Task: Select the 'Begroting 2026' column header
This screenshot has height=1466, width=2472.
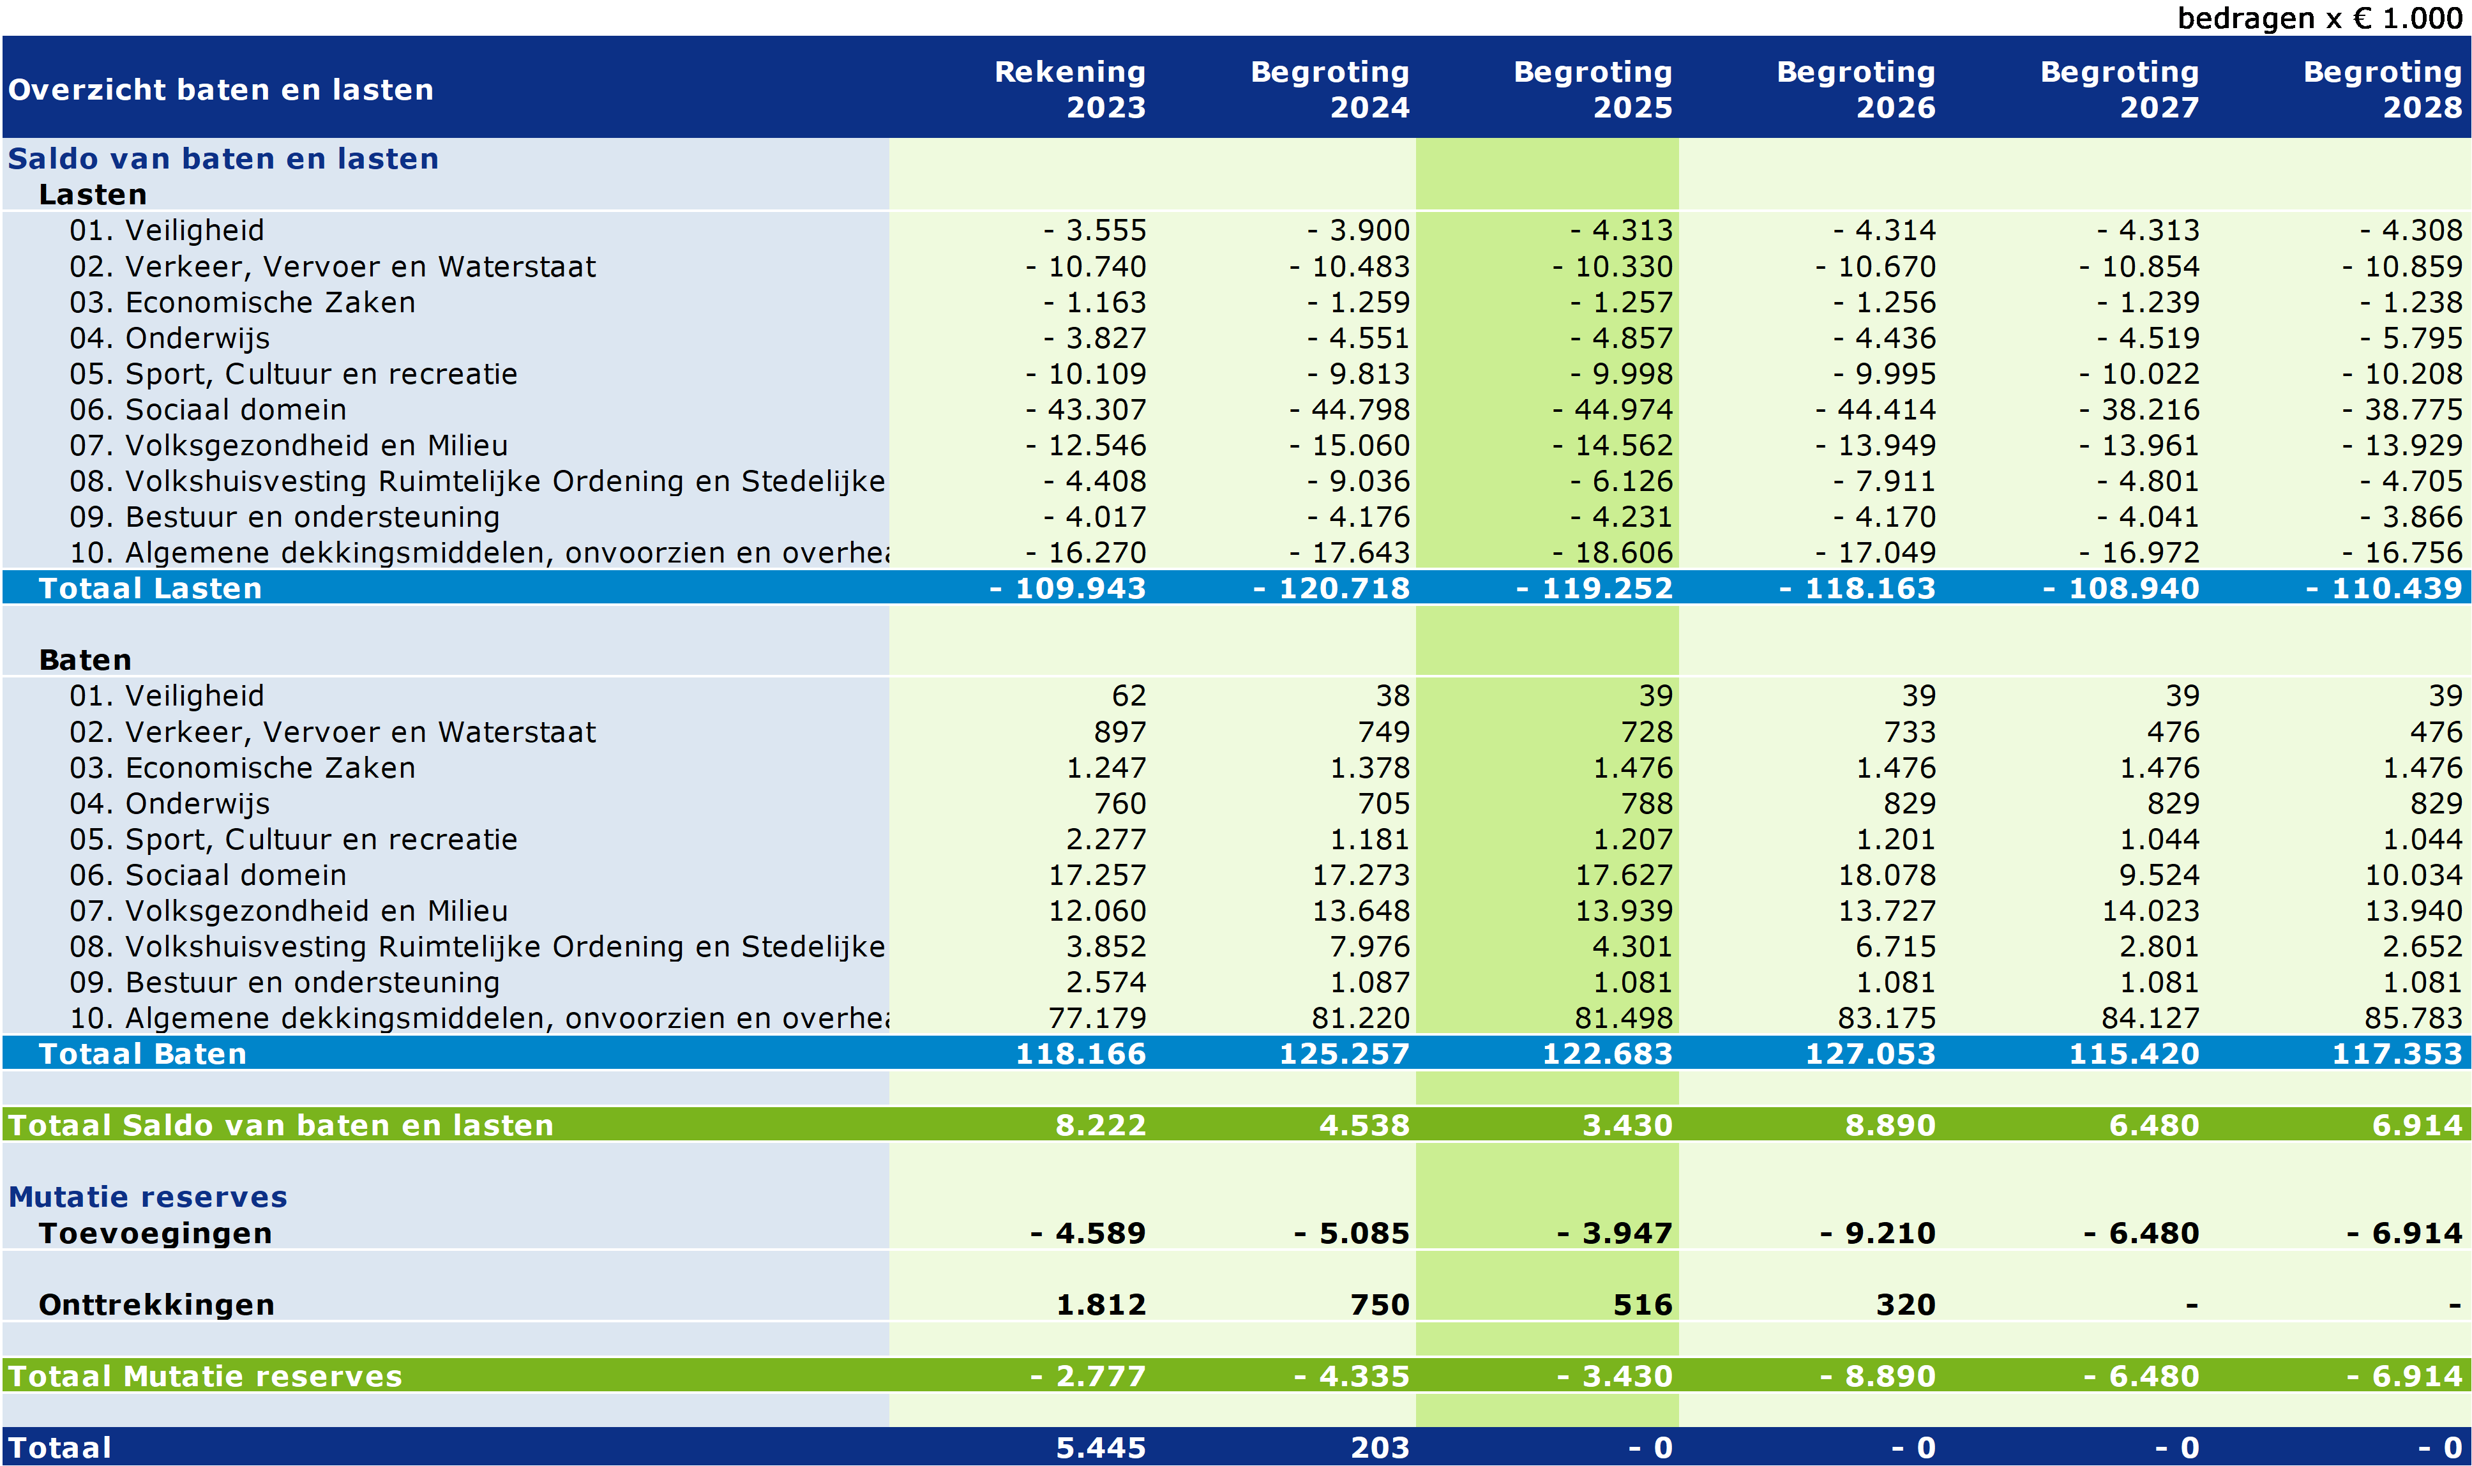Action: pyautogui.click(x=1856, y=89)
